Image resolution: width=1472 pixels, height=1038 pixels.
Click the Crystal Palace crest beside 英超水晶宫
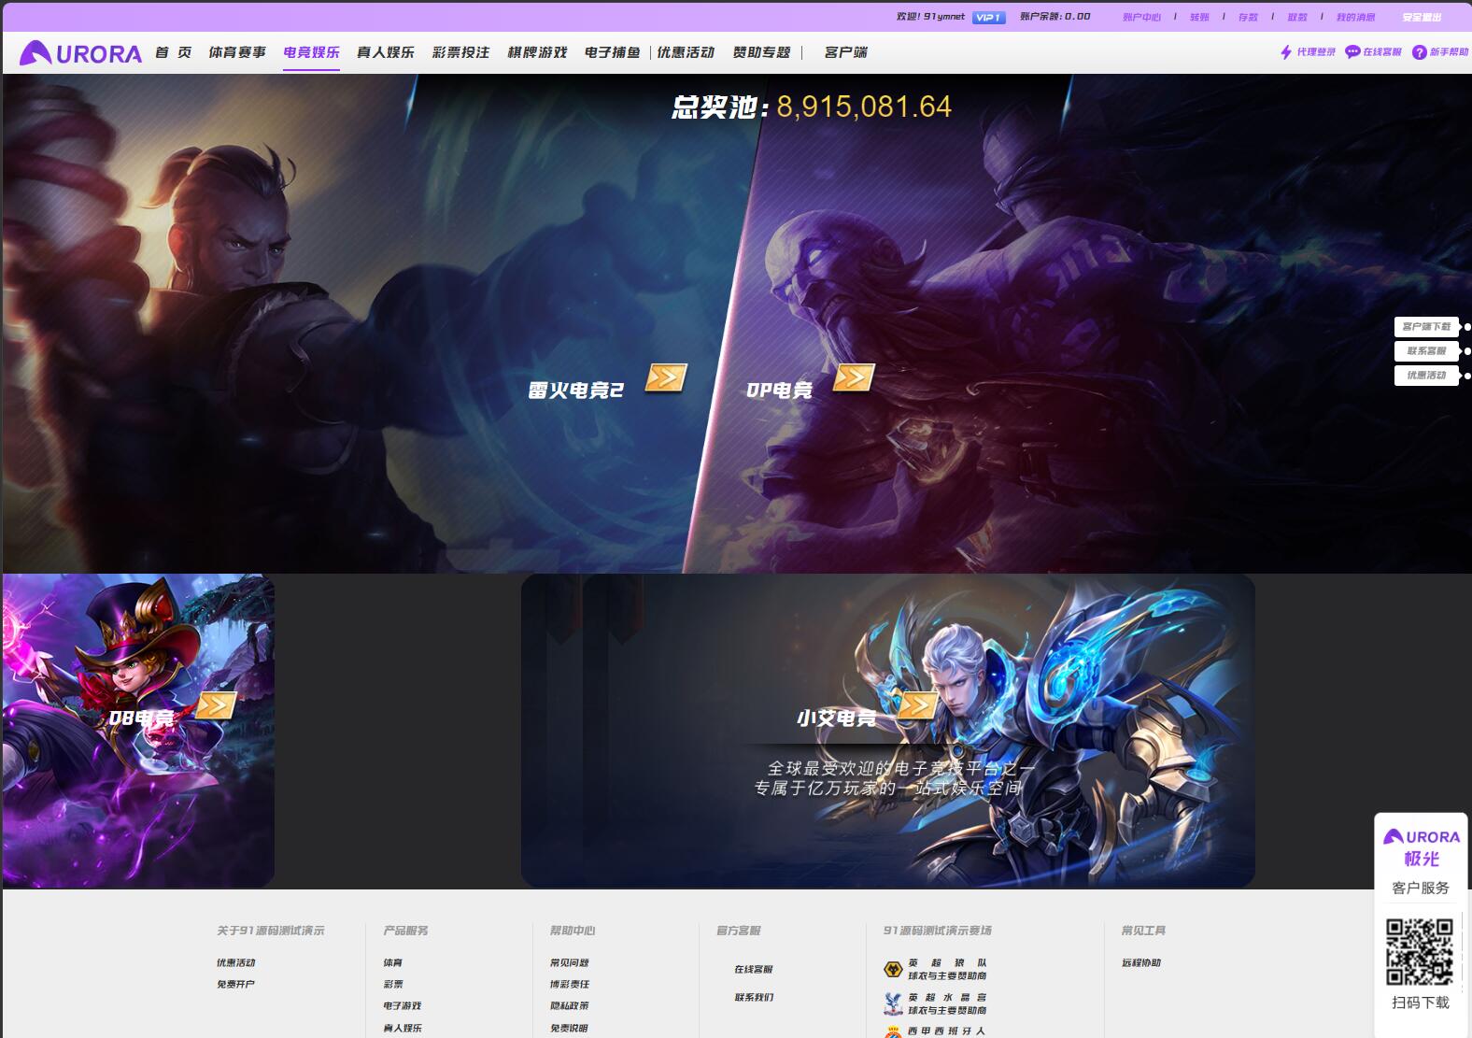(x=893, y=1004)
